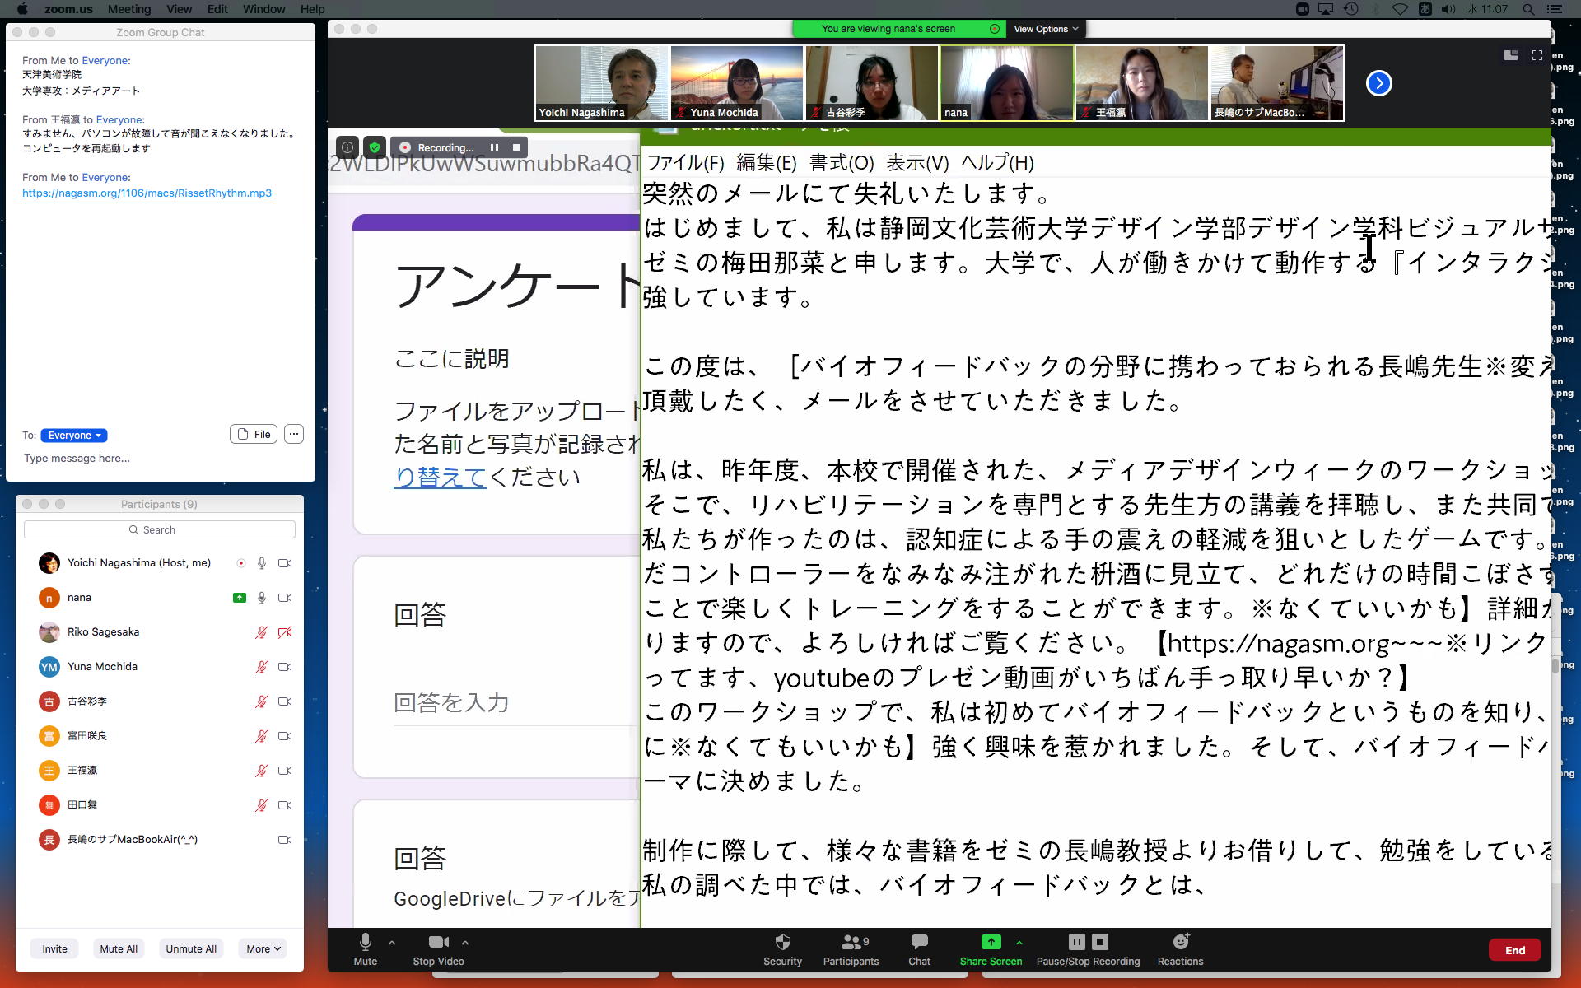Open the Everyone recipient dropdown
The image size is (1581, 988).
pyautogui.click(x=74, y=436)
